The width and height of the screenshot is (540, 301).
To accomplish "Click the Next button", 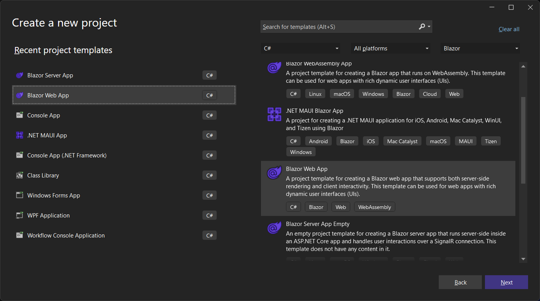I will [x=507, y=282].
